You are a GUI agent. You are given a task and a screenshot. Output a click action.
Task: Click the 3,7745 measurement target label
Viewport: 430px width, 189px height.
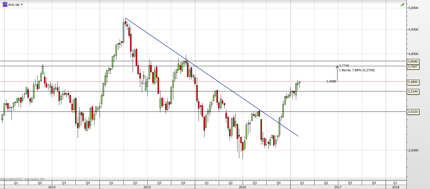[x=344, y=66]
